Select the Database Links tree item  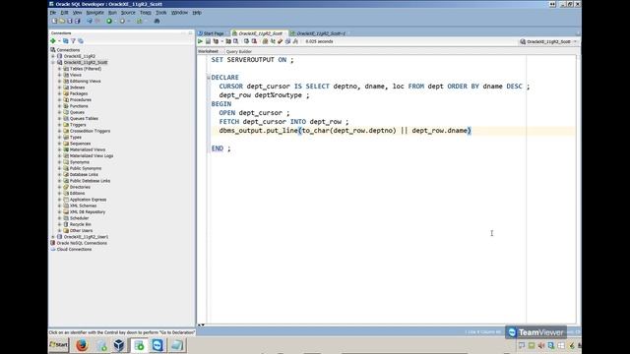84,175
